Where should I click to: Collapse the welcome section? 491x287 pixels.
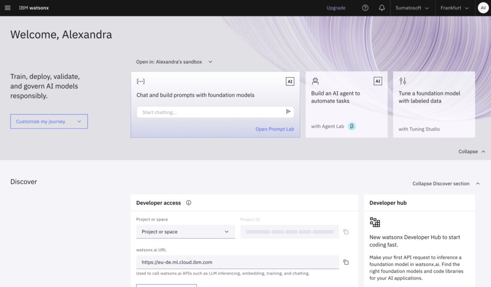(x=472, y=152)
